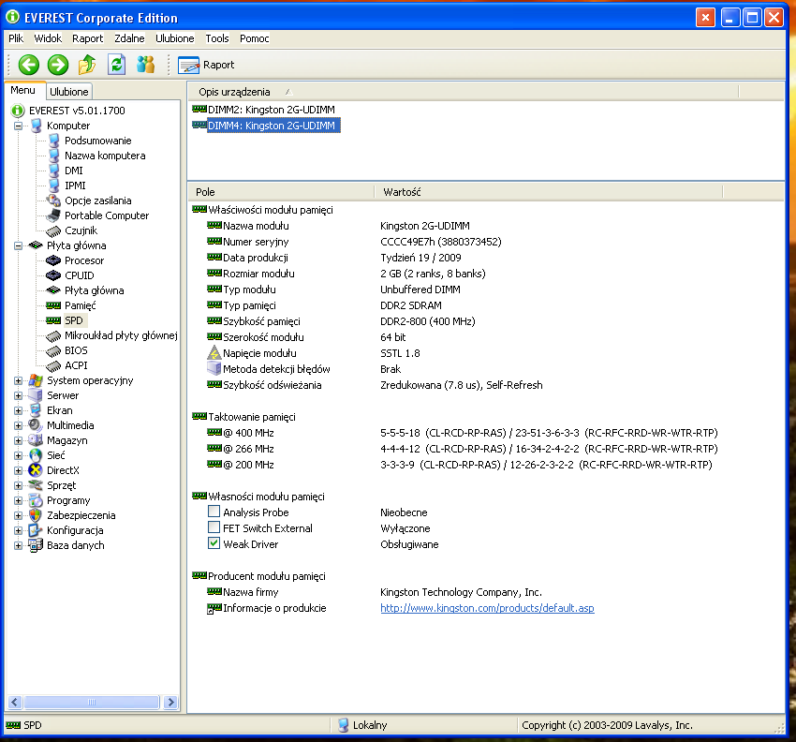The image size is (796, 742).
Task: Collapse the Komputer tree node
Action: click(x=19, y=126)
